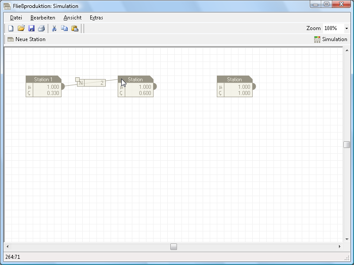Click the Print icon
This screenshot has width=354, height=265.
click(41, 28)
